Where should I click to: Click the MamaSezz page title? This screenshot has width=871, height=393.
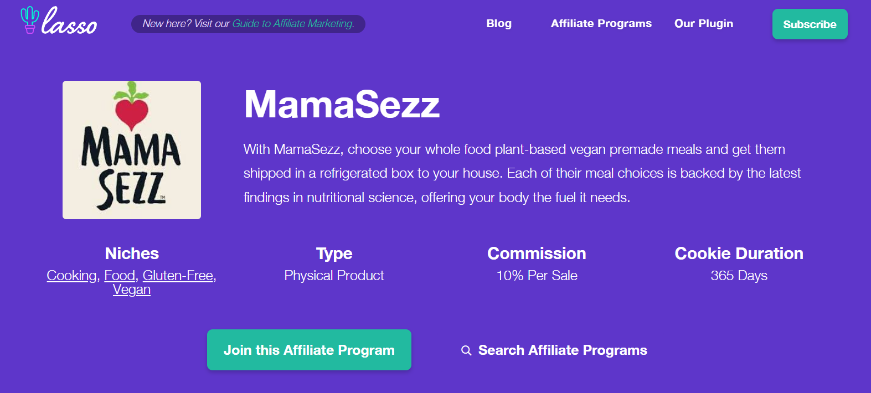pyautogui.click(x=342, y=104)
